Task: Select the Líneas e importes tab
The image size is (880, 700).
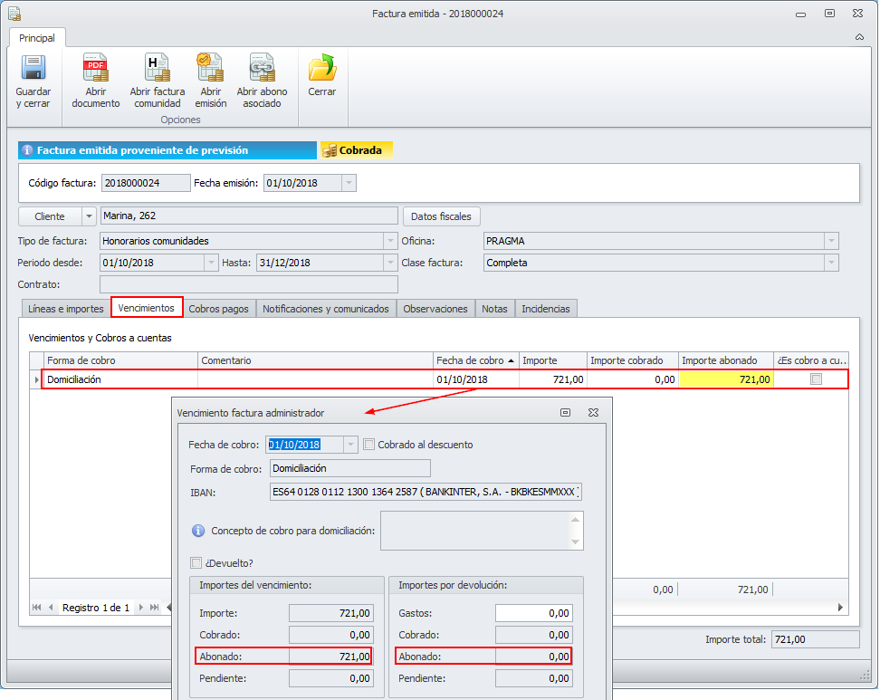Action: [x=65, y=309]
